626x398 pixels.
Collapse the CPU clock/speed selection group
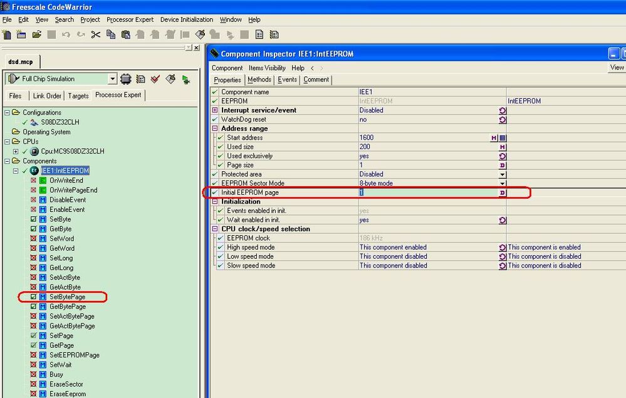click(x=215, y=229)
